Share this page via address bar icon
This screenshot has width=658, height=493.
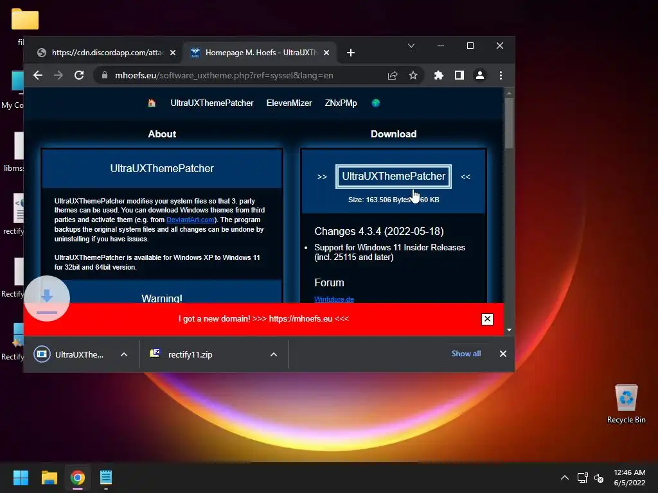click(x=393, y=76)
